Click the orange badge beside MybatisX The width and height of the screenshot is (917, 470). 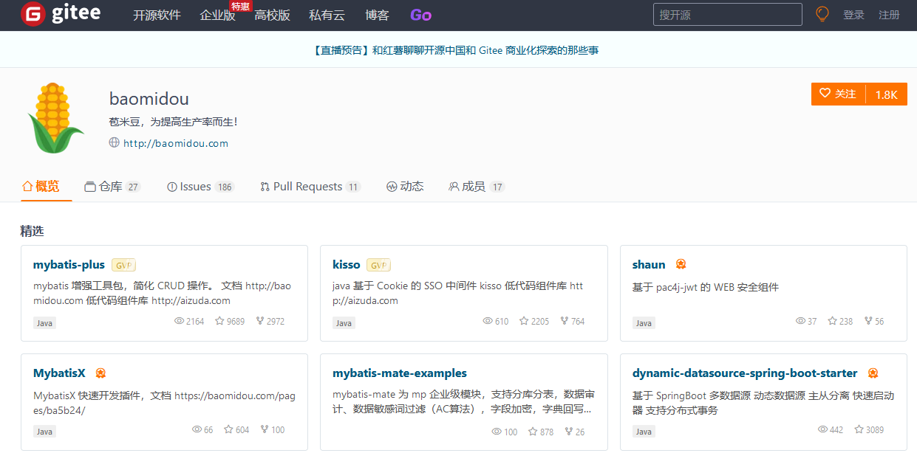pos(100,373)
